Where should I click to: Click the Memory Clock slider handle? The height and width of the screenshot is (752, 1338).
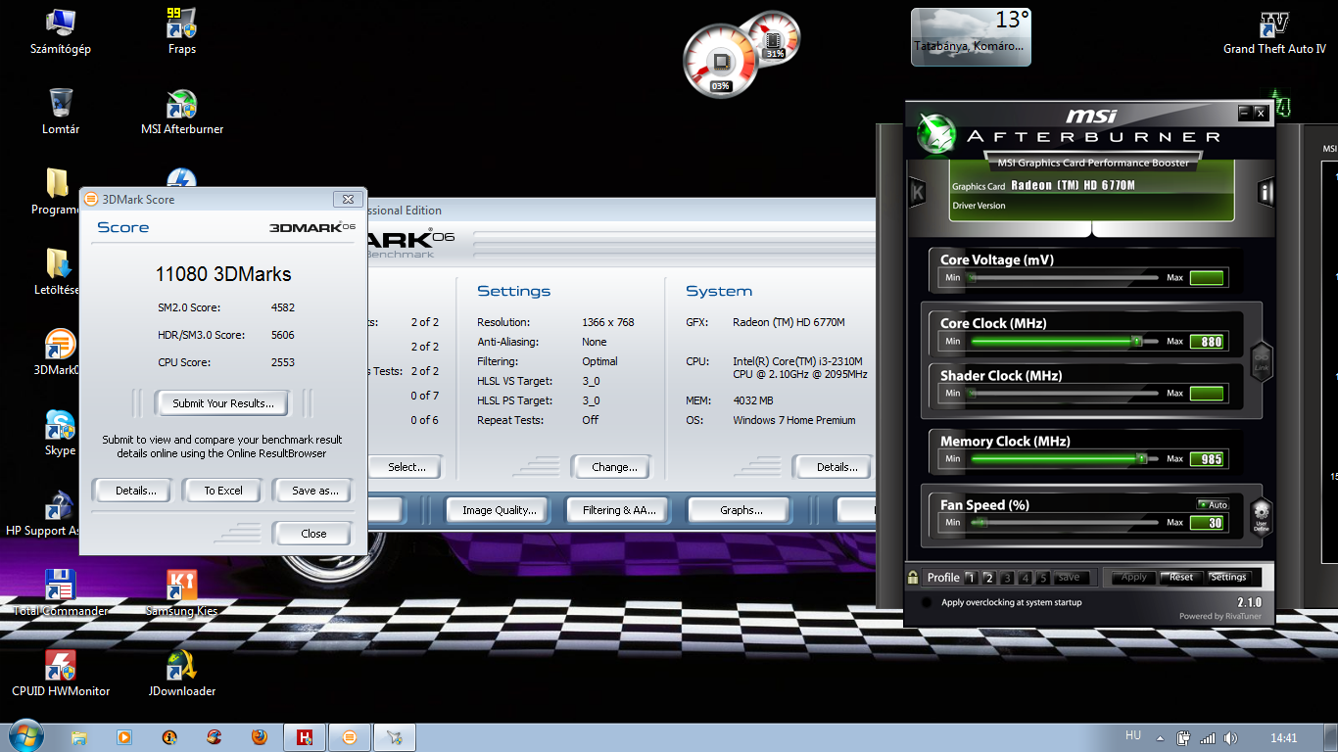(1141, 458)
